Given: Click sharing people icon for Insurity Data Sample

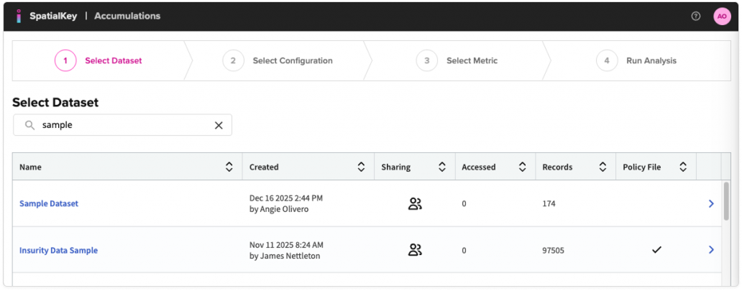Looking at the screenshot, I should pos(415,250).
